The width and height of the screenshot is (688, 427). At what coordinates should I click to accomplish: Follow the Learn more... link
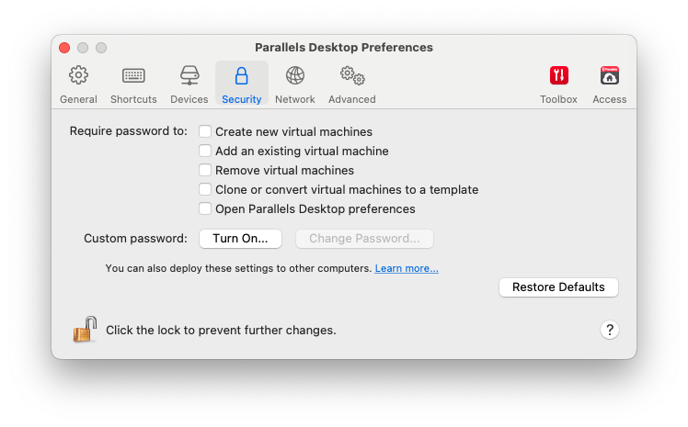tap(407, 269)
